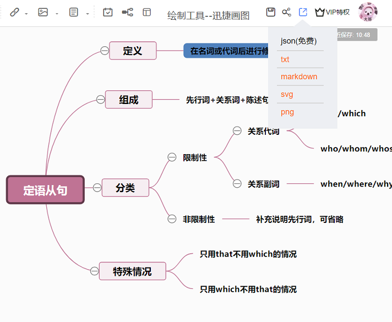Click the mind map structure icon
392x322 pixels.
[128, 12]
